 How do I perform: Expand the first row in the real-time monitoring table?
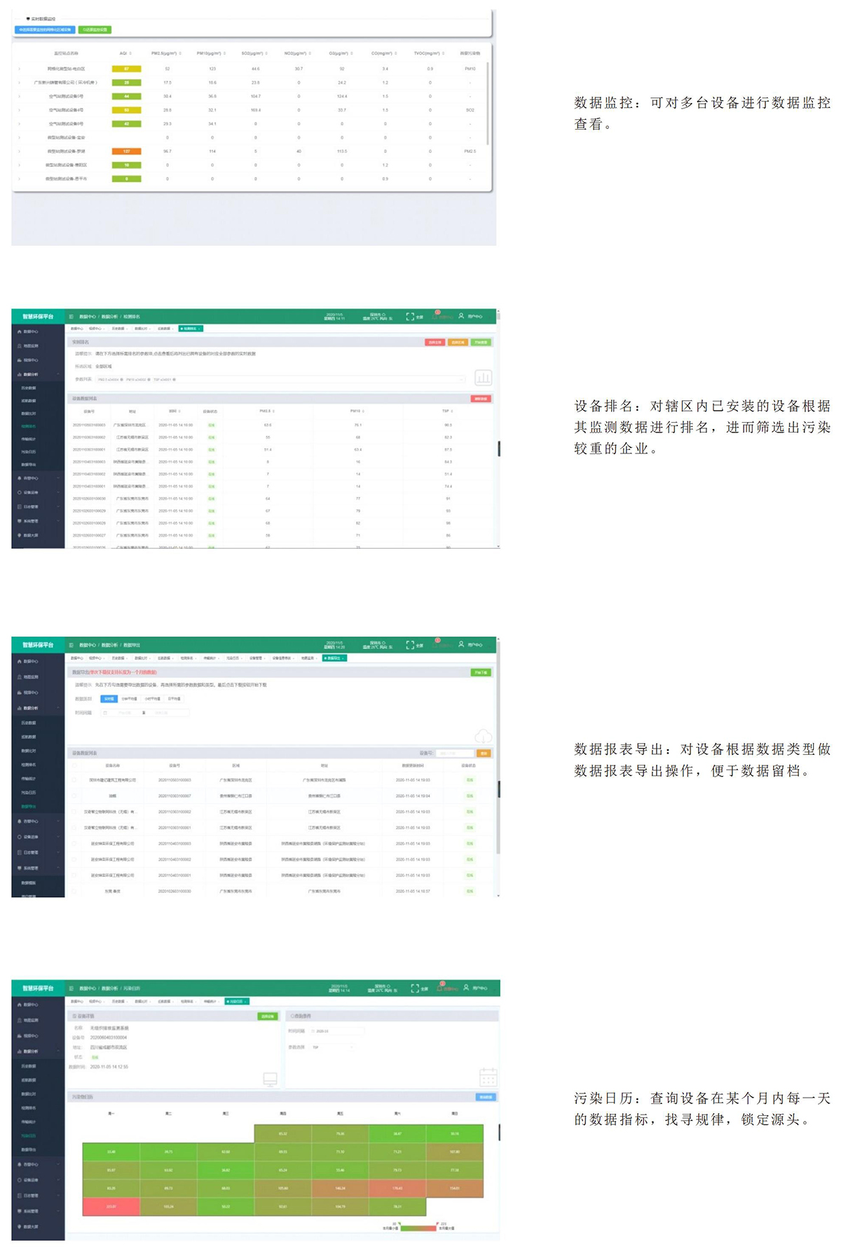coord(19,69)
